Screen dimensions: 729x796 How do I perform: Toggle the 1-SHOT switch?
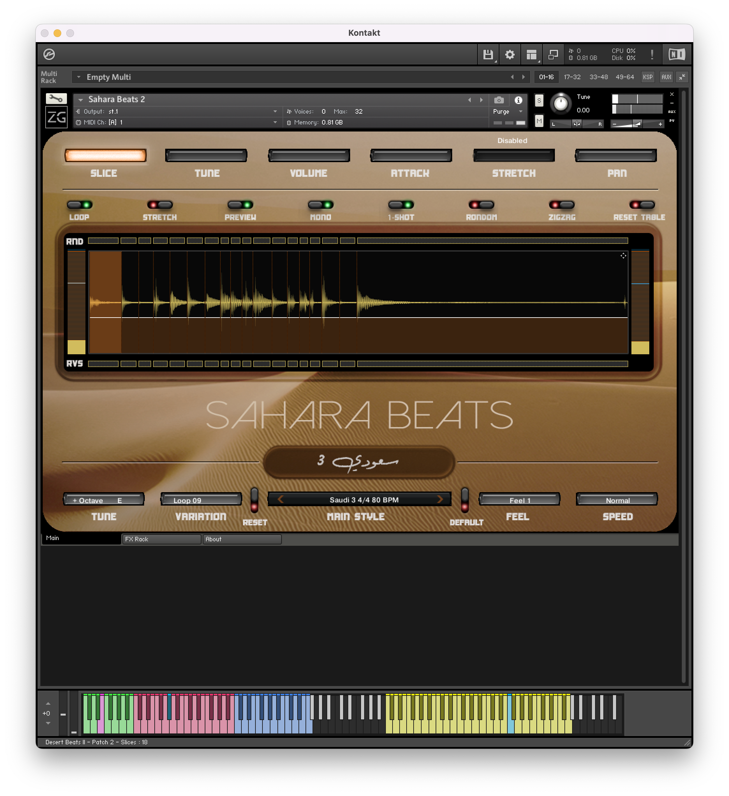pos(401,205)
